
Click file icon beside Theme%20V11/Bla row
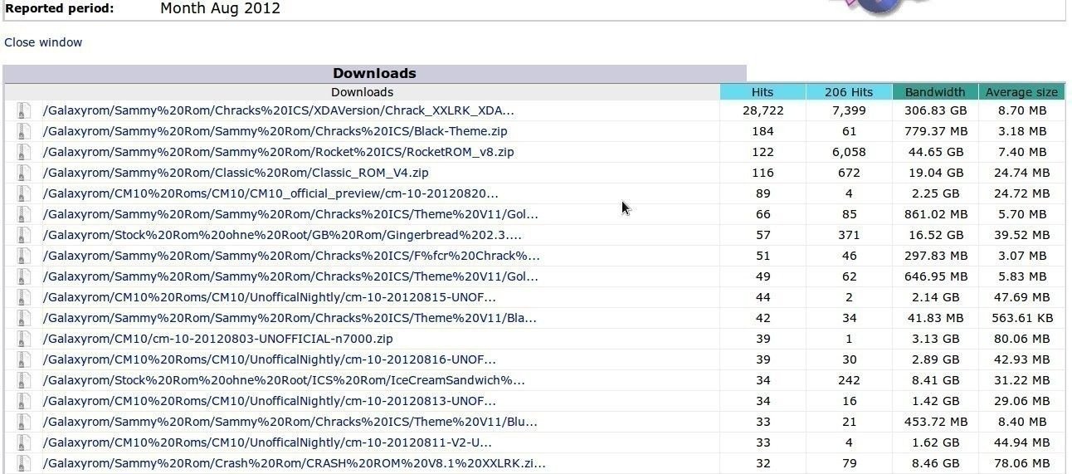pyautogui.click(x=23, y=318)
